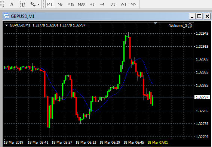212x147 pixels.
Task: Maximize the GBPUSD,M1 chart window
Action: (199, 16)
